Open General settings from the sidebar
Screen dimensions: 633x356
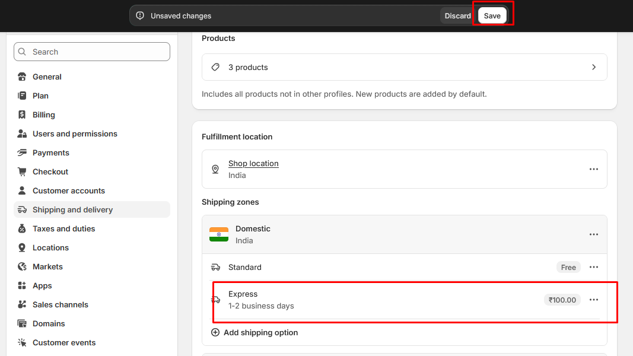pyautogui.click(x=47, y=77)
